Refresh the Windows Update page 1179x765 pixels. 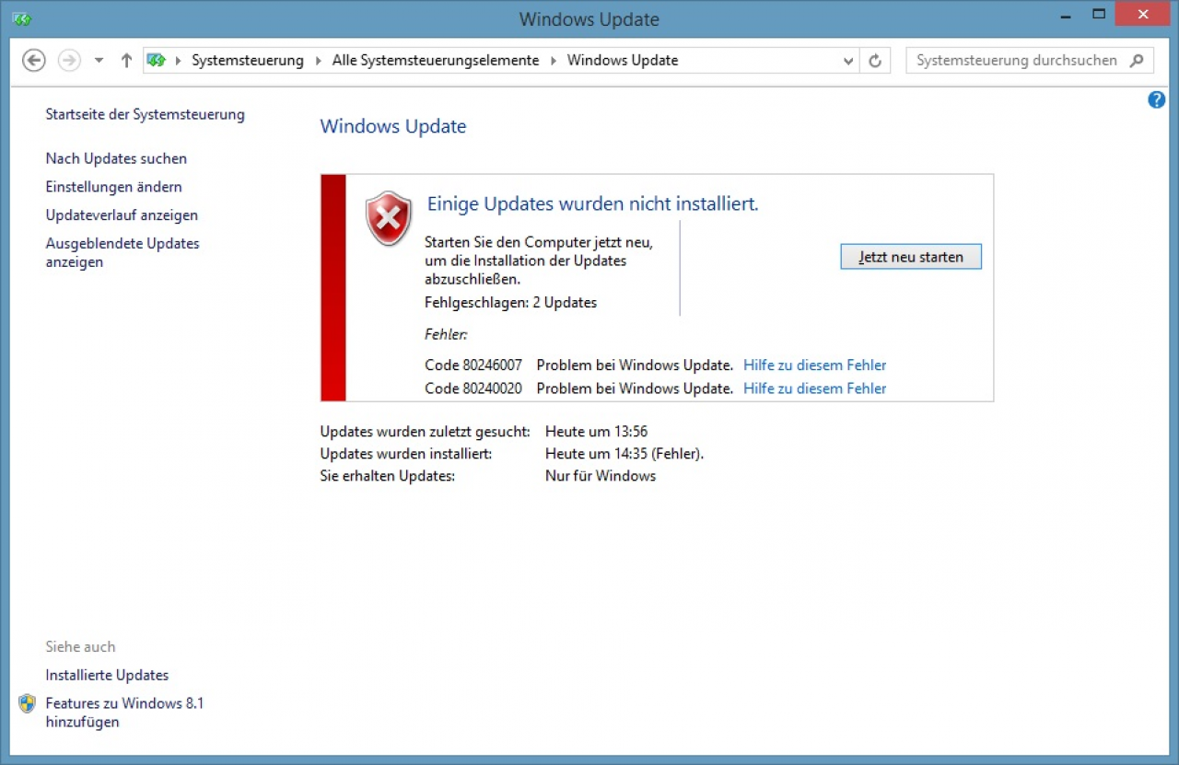pyautogui.click(x=875, y=61)
